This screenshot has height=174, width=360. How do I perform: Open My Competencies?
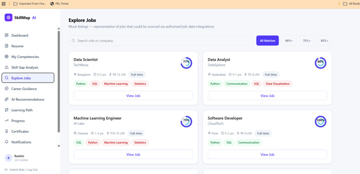[28, 56]
